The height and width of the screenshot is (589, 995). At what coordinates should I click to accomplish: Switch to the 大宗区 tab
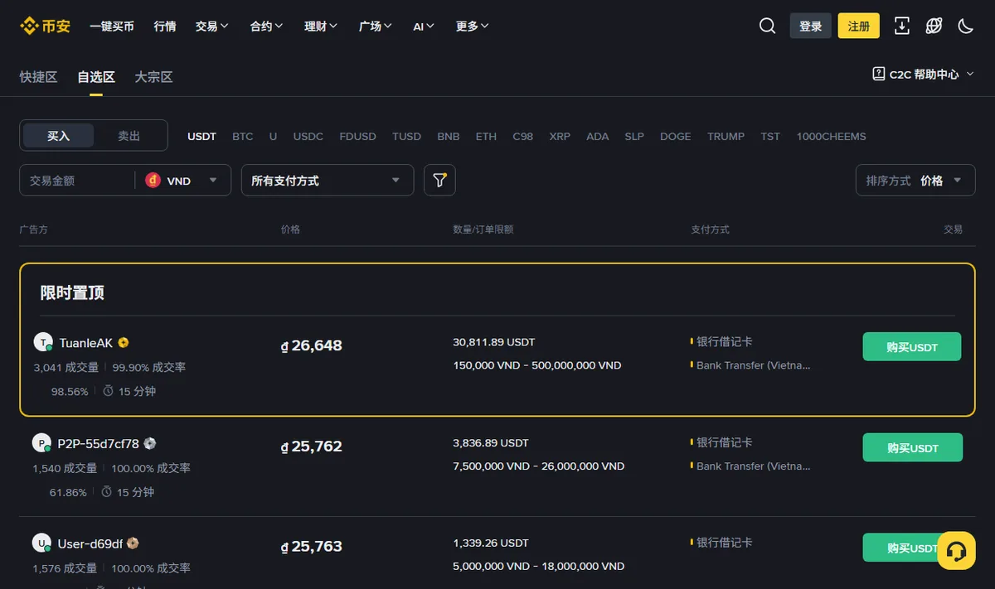[x=154, y=77]
